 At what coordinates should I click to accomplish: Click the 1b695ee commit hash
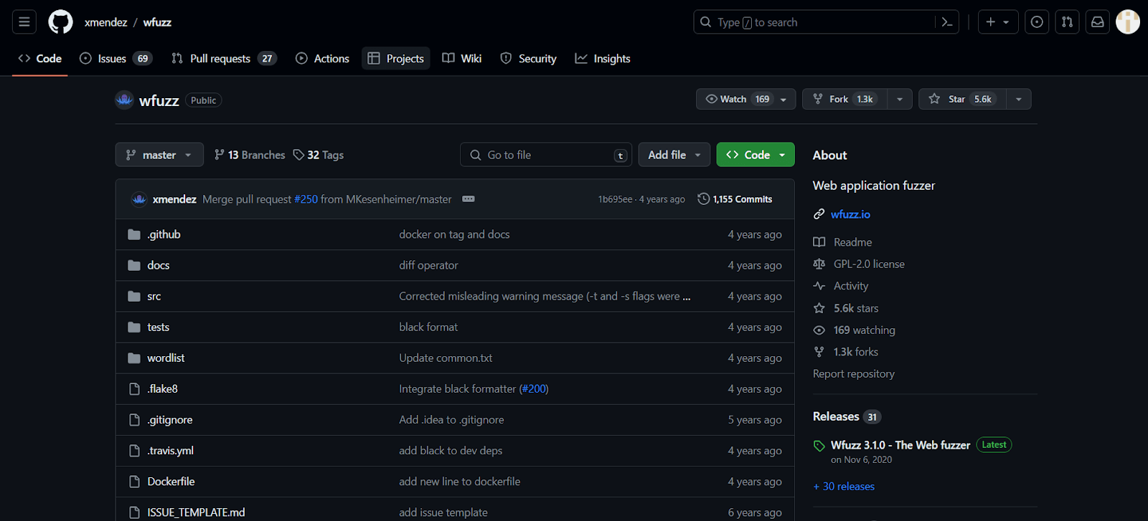tap(616, 199)
